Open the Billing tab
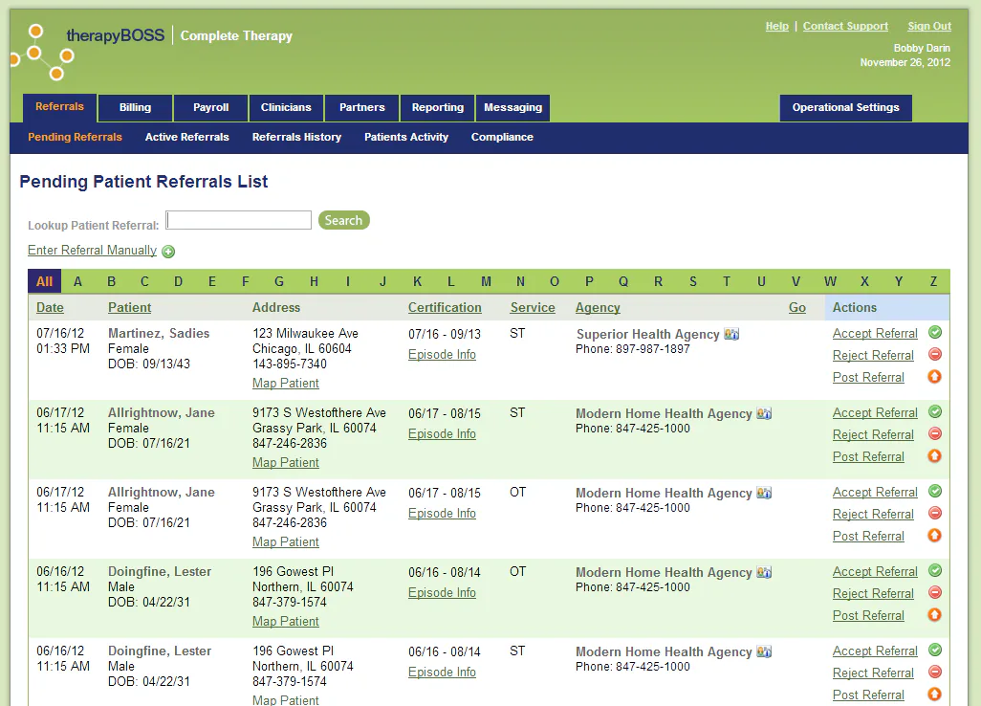 pos(135,108)
